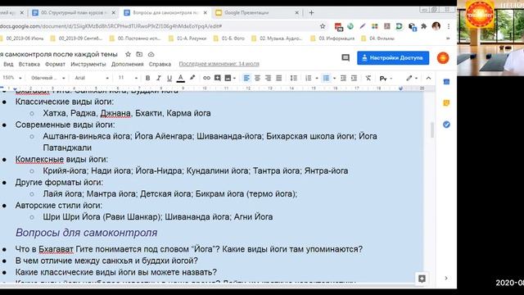Open the input tools Ру selector
This screenshot has width=524, height=295.
pos(386,79)
